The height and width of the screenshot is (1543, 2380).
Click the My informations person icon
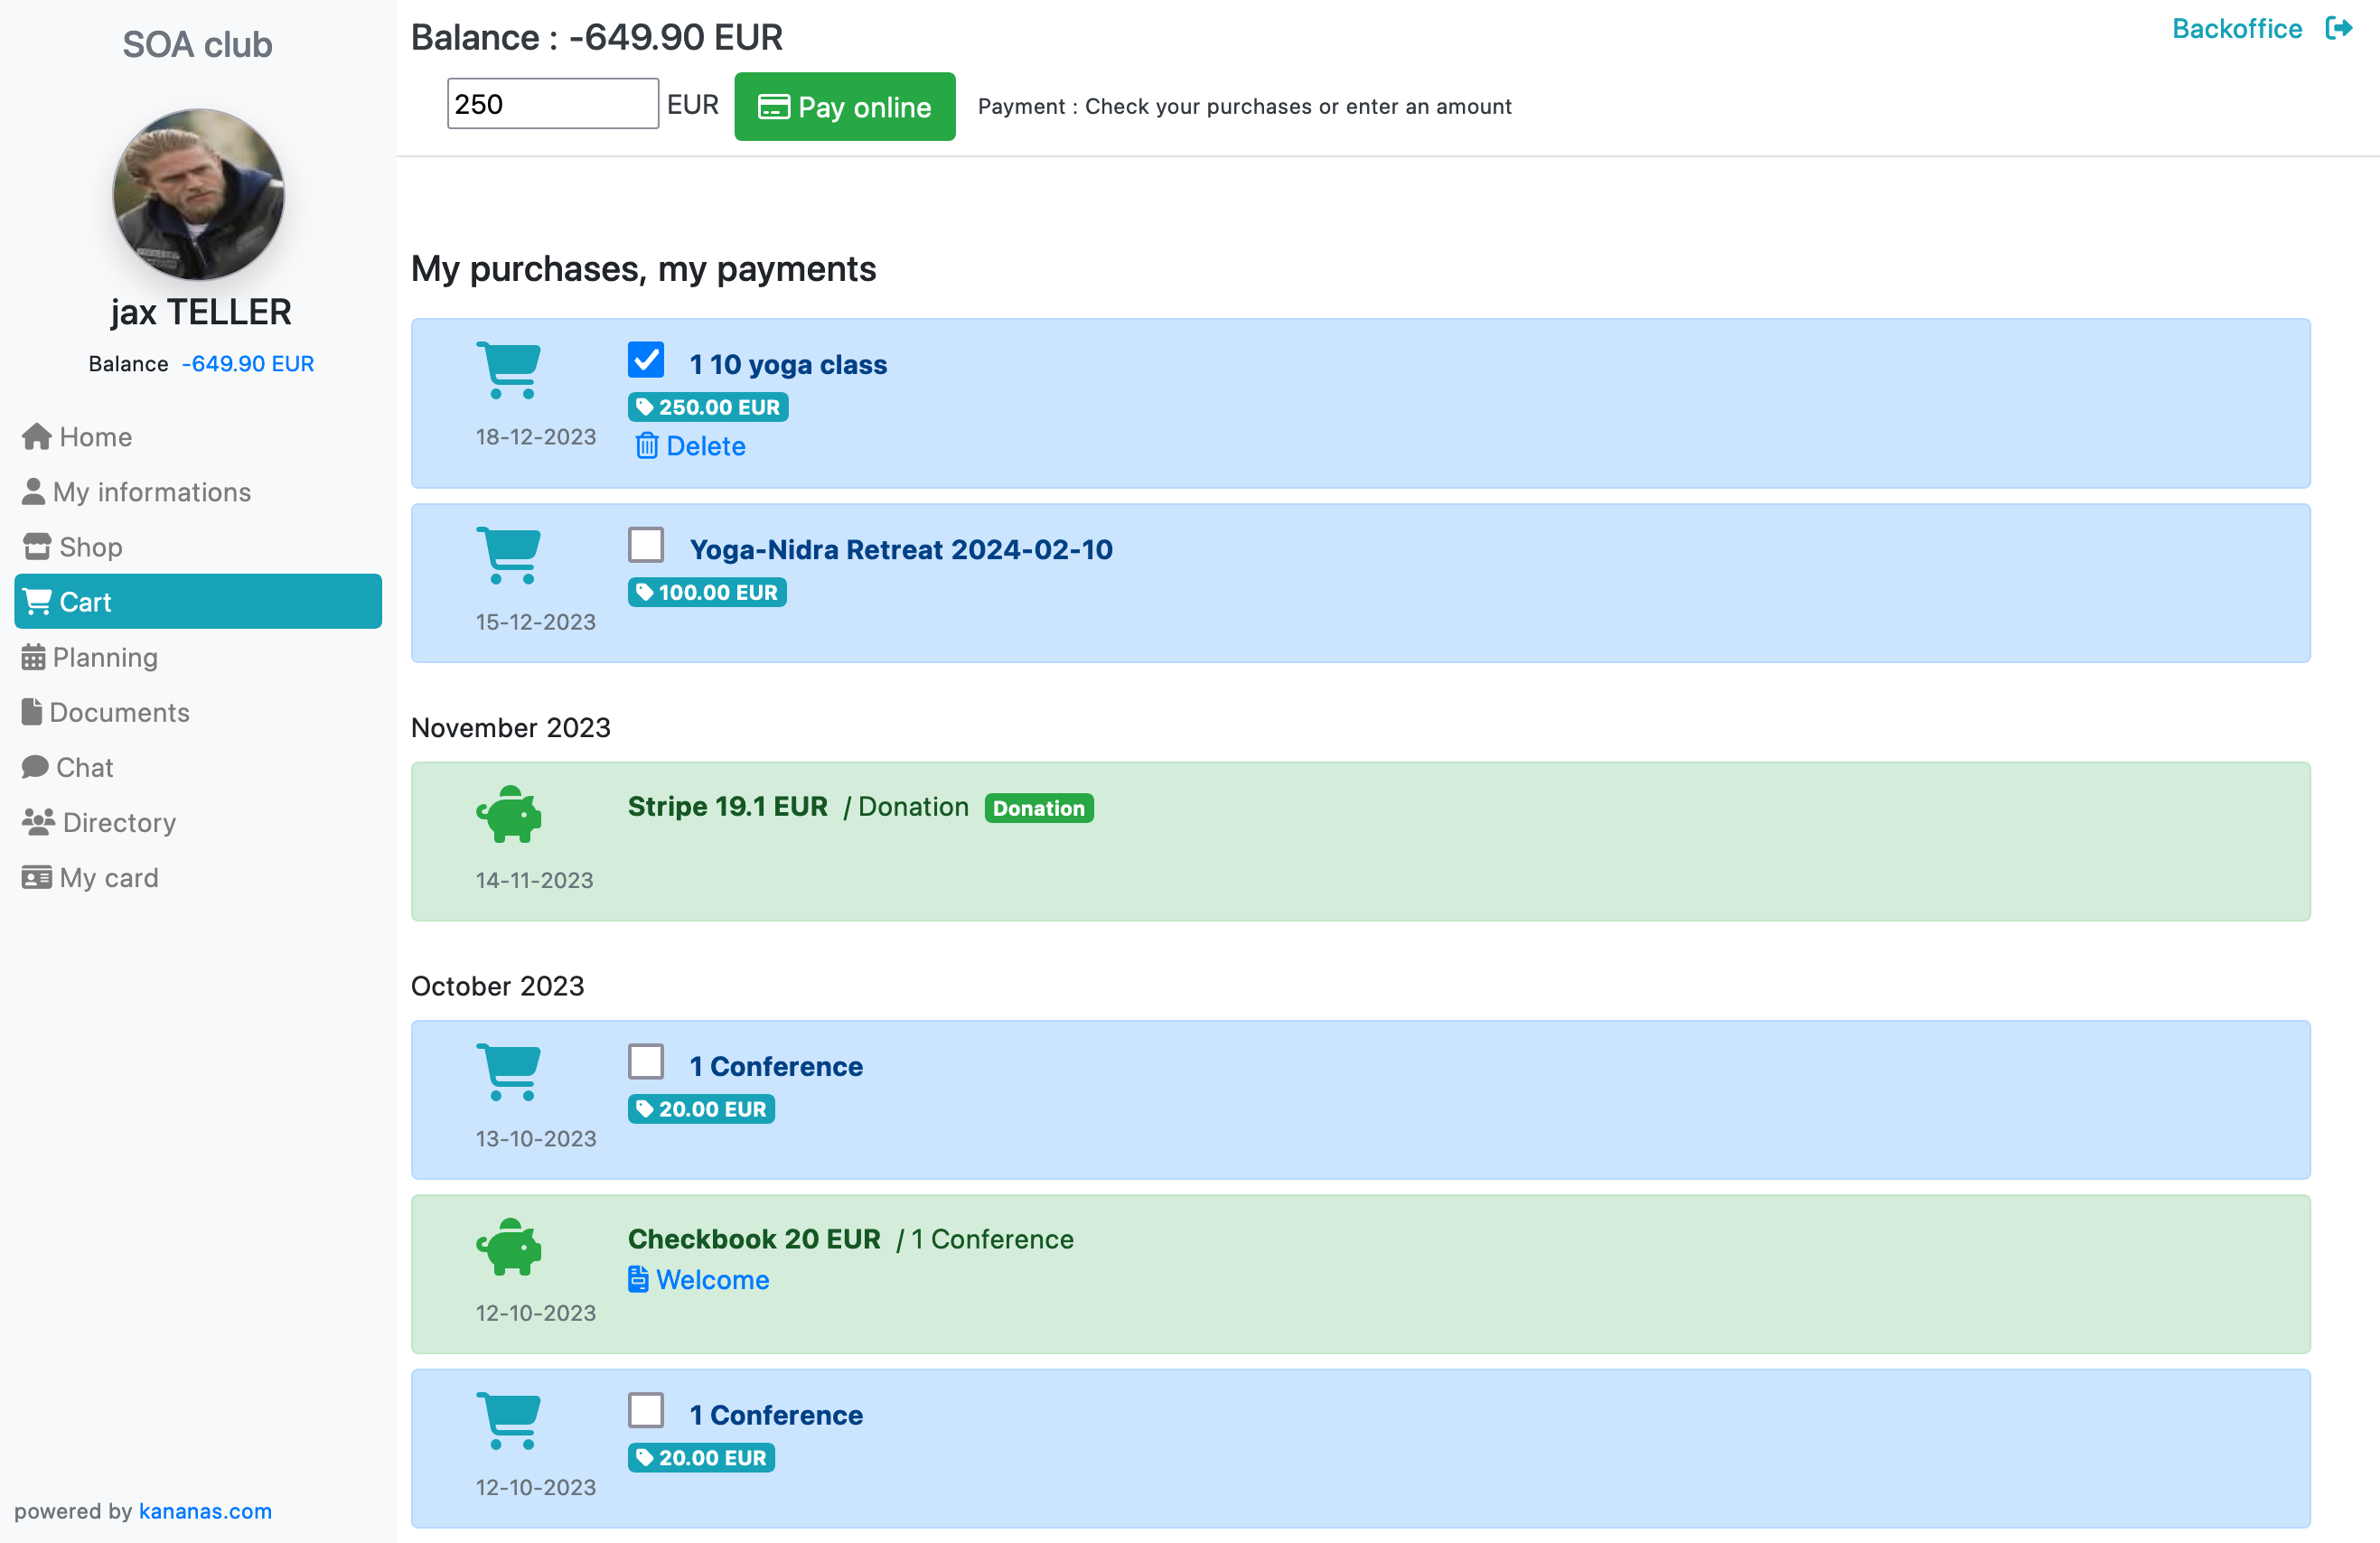tap(33, 492)
